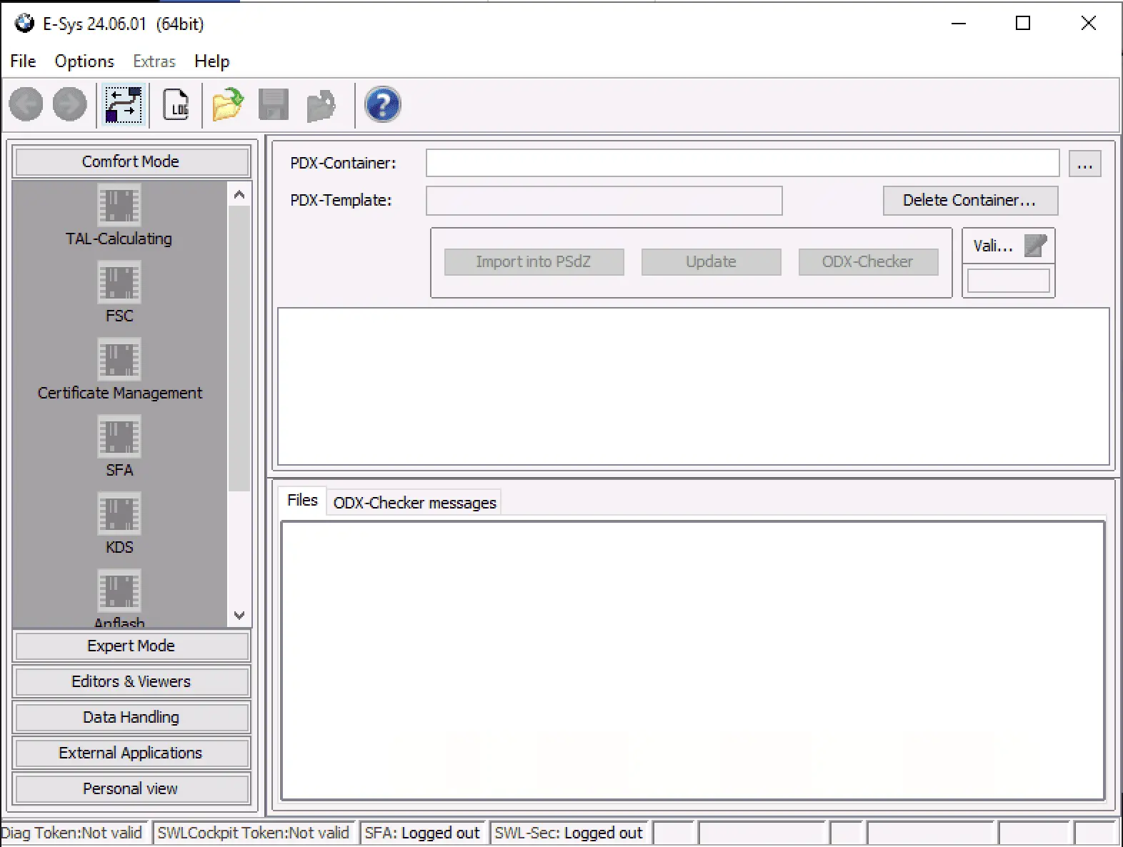Select the KDS module icon

coord(119,513)
